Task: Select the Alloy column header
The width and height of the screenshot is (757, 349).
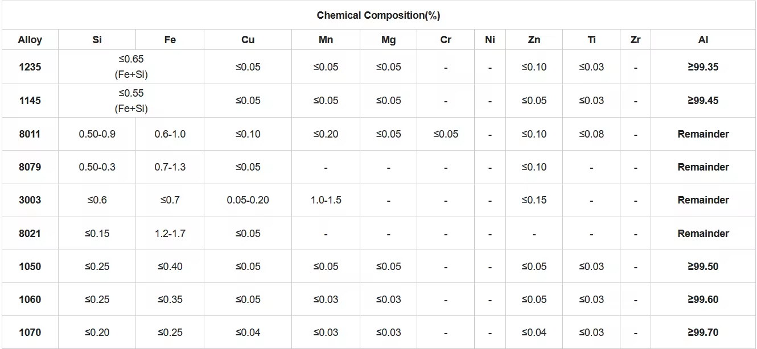Action: click(30, 40)
